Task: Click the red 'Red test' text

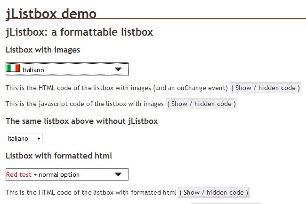Action: click(19, 174)
